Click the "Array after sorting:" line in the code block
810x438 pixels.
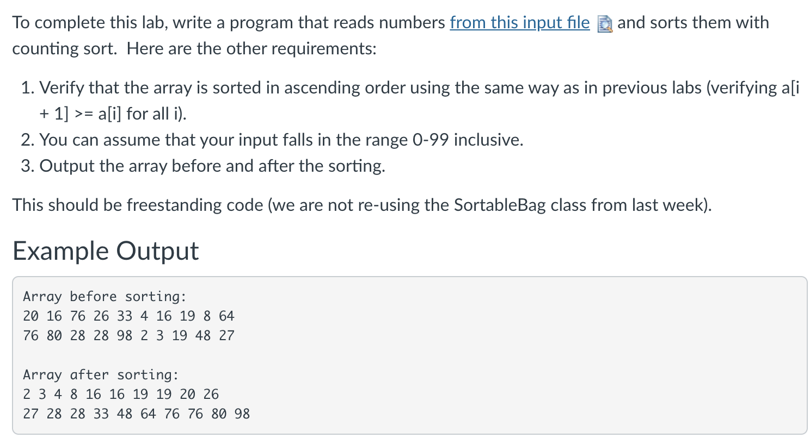pyautogui.click(x=101, y=375)
